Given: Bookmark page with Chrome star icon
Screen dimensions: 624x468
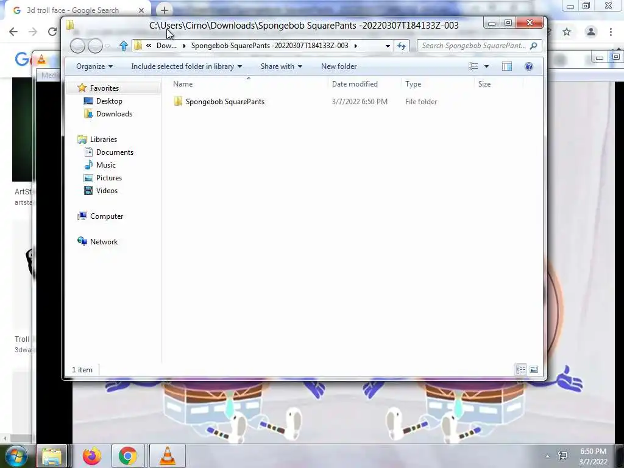Looking at the screenshot, I should click(567, 32).
